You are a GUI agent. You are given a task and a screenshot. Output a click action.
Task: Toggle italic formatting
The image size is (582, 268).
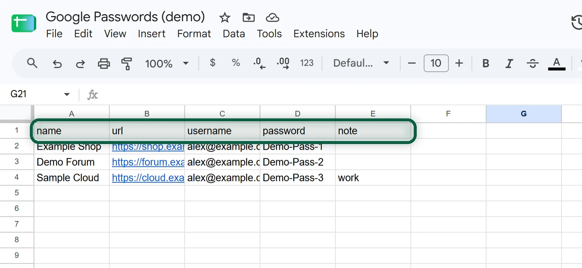[509, 63]
